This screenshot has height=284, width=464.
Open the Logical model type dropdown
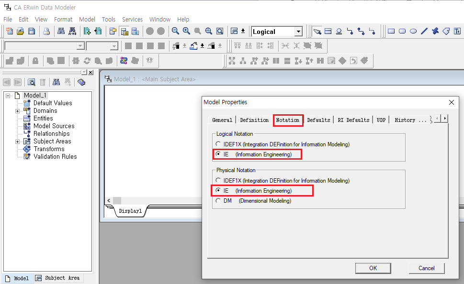(298, 32)
